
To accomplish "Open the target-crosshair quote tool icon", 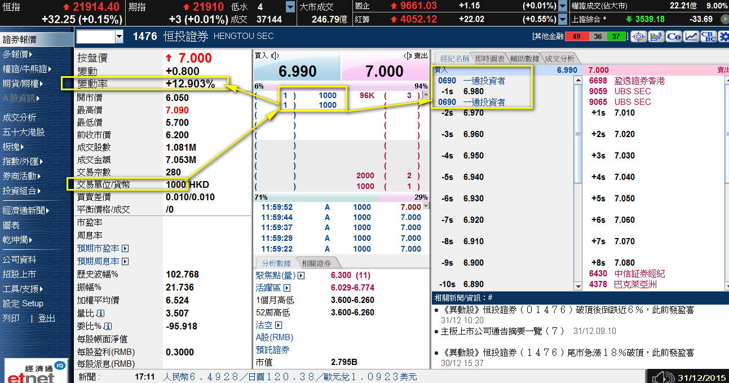I will (x=638, y=37).
